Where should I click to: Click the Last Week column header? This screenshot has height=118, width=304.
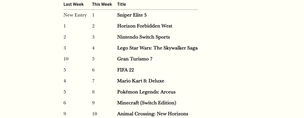click(73, 4)
